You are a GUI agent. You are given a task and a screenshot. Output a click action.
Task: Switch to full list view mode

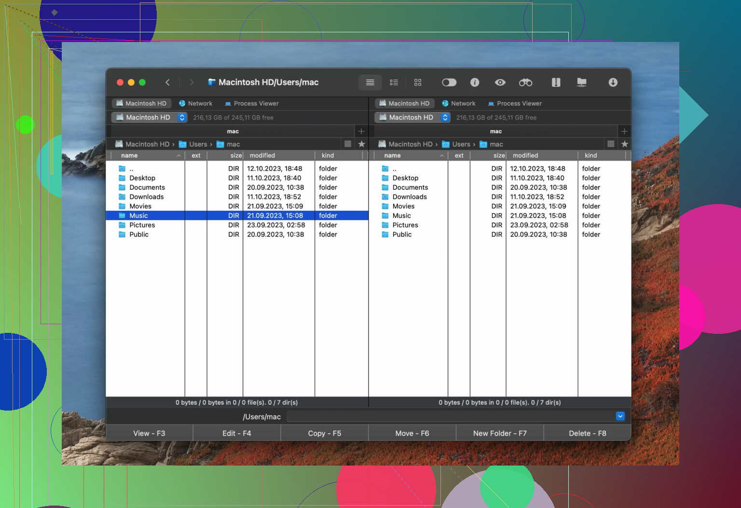click(370, 82)
